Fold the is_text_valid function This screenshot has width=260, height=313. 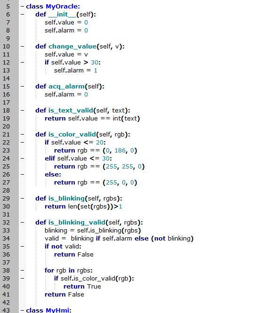[22, 111]
